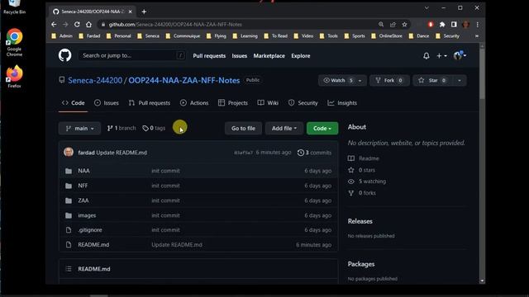Open the Seneca bookmarks folder
The image size is (529, 297).
tap(149, 36)
